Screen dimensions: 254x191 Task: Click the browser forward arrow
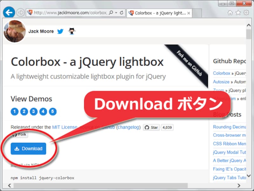[20, 12]
